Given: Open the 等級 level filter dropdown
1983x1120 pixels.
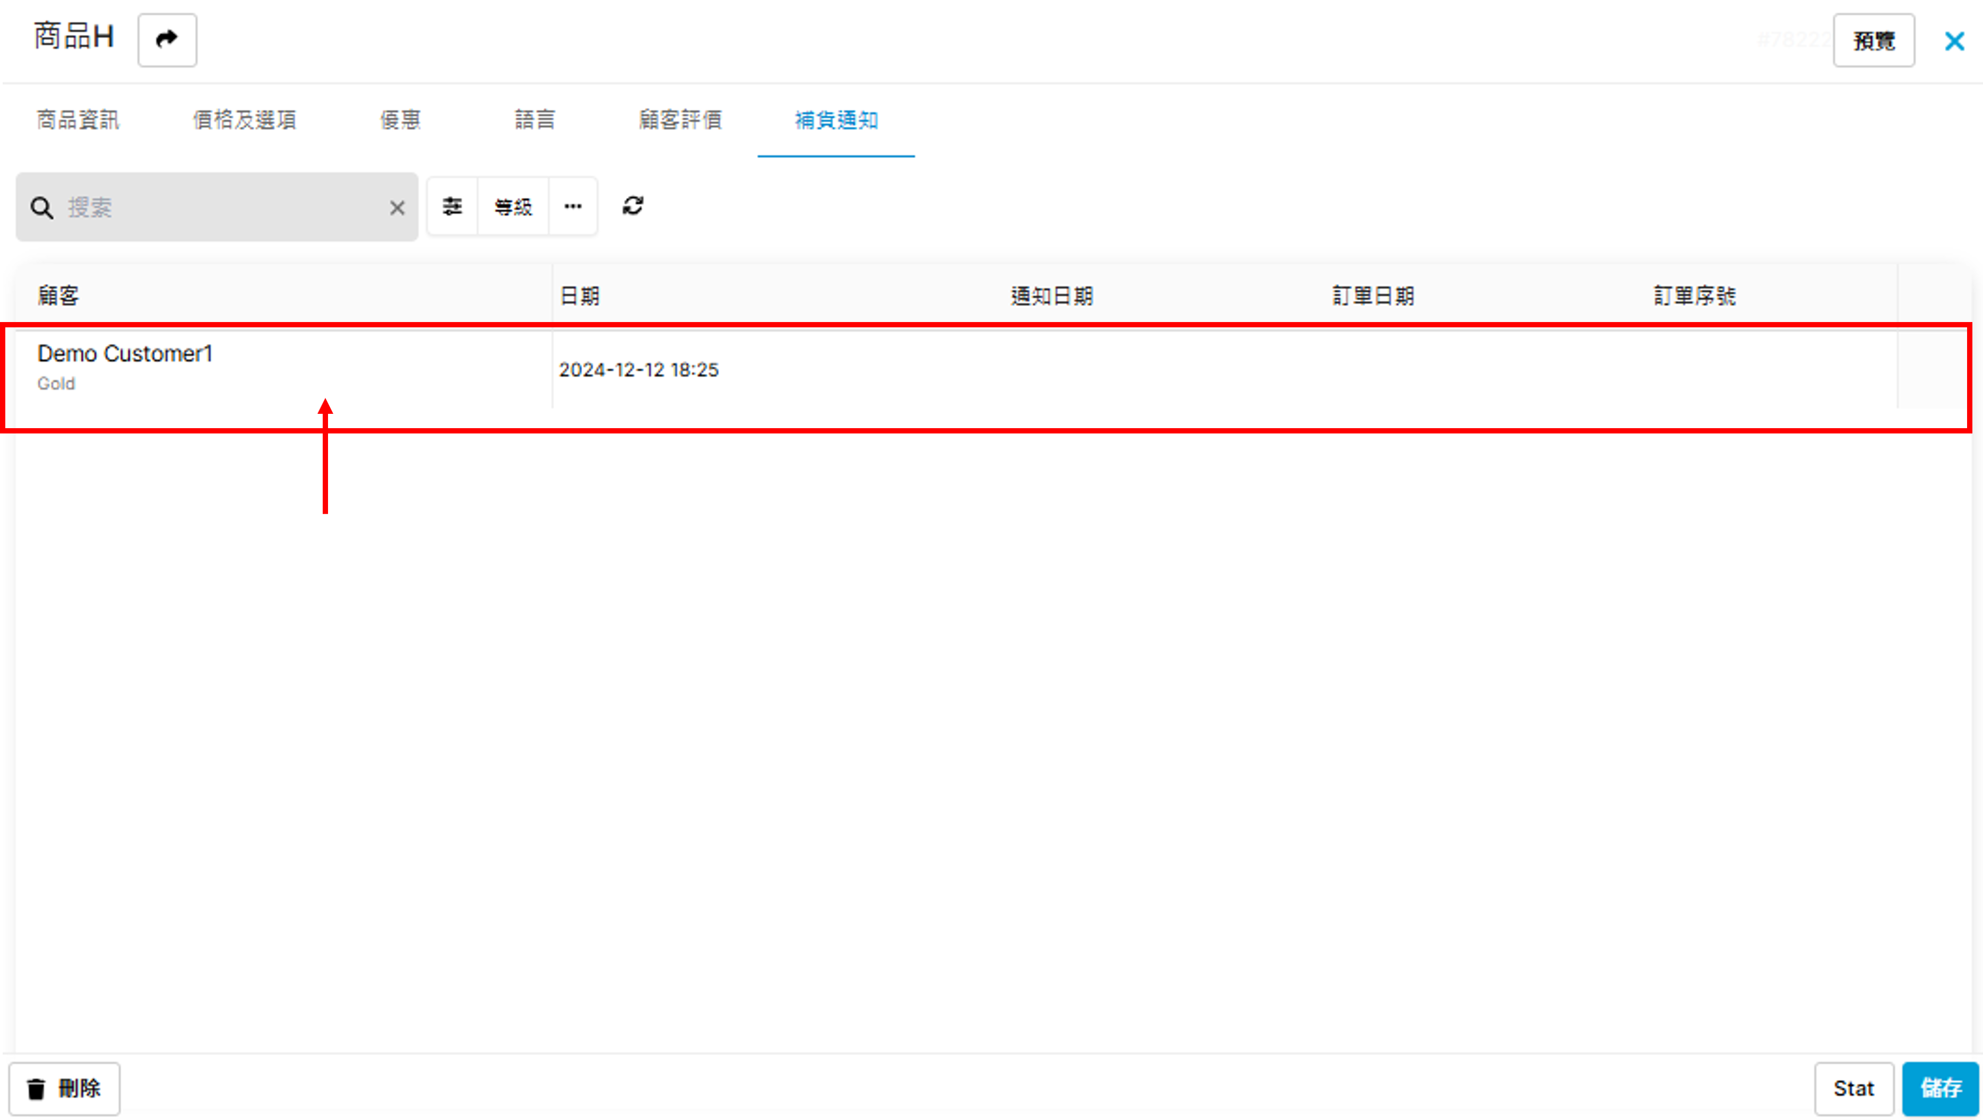Looking at the screenshot, I should [x=513, y=206].
